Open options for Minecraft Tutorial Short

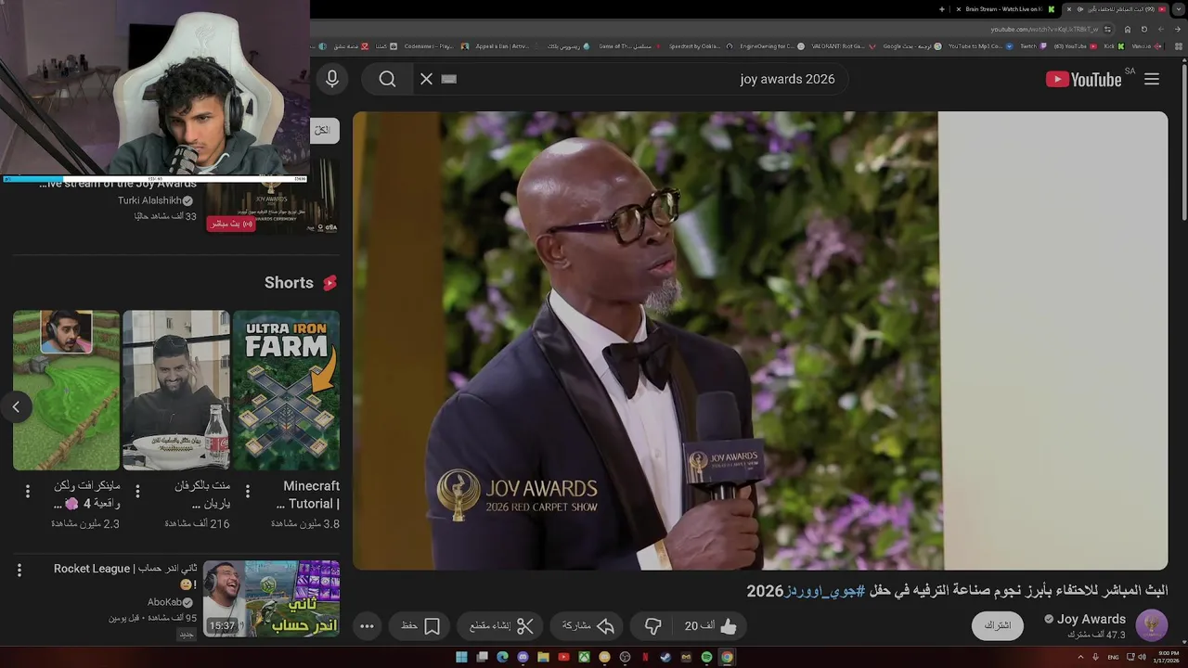coord(248,491)
